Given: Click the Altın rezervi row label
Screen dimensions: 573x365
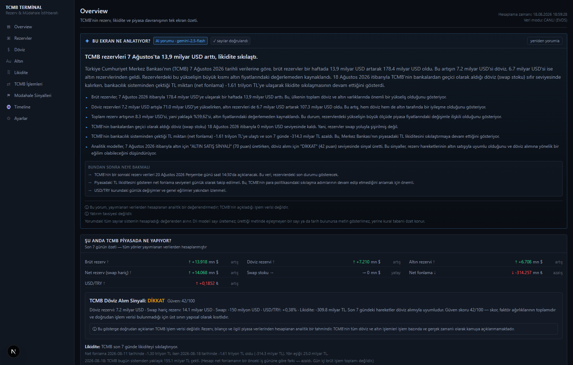Looking at the screenshot, I should [422, 262].
